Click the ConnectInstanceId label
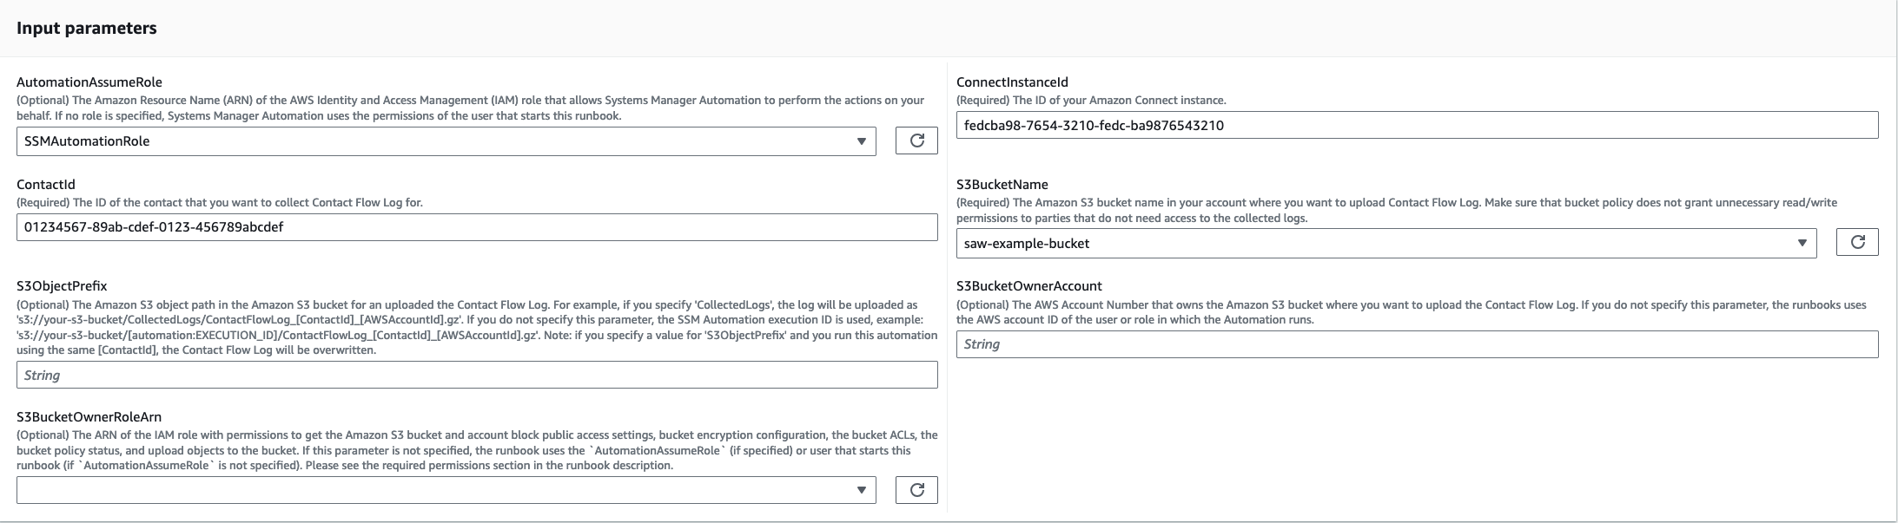 tap(1012, 82)
